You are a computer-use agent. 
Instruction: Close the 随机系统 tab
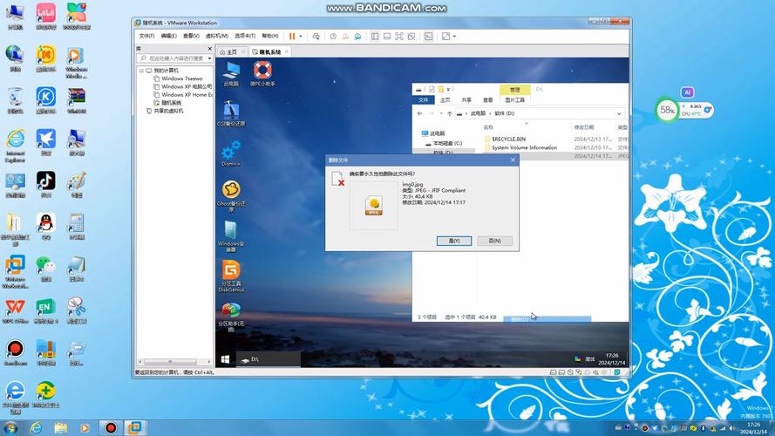click(x=287, y=52)
